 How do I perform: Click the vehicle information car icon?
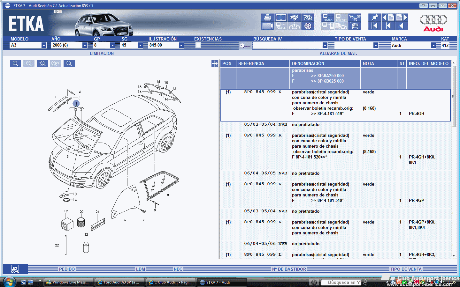click(294, 26)
